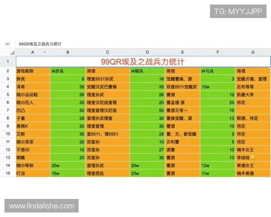The image size is (271, 217).
Task: Click the 11w cell in row 15
Action: pos(218,173)
